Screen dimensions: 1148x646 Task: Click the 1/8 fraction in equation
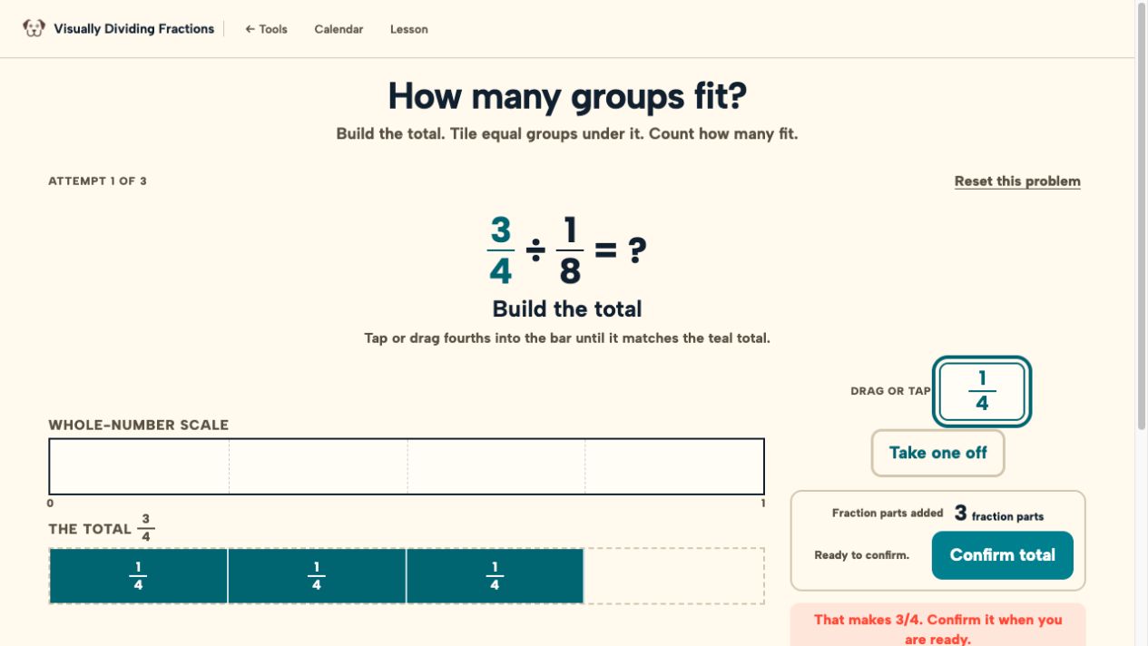[569, 250]
